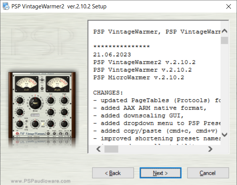
Task: Click the vertical scrollbar thumb of the changelog
Action: [224, 41]
